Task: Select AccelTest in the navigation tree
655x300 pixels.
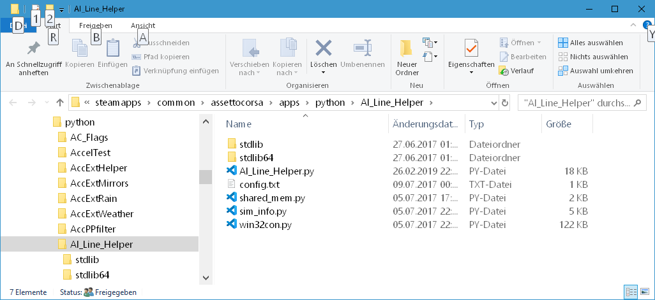Action: point(90,152)
